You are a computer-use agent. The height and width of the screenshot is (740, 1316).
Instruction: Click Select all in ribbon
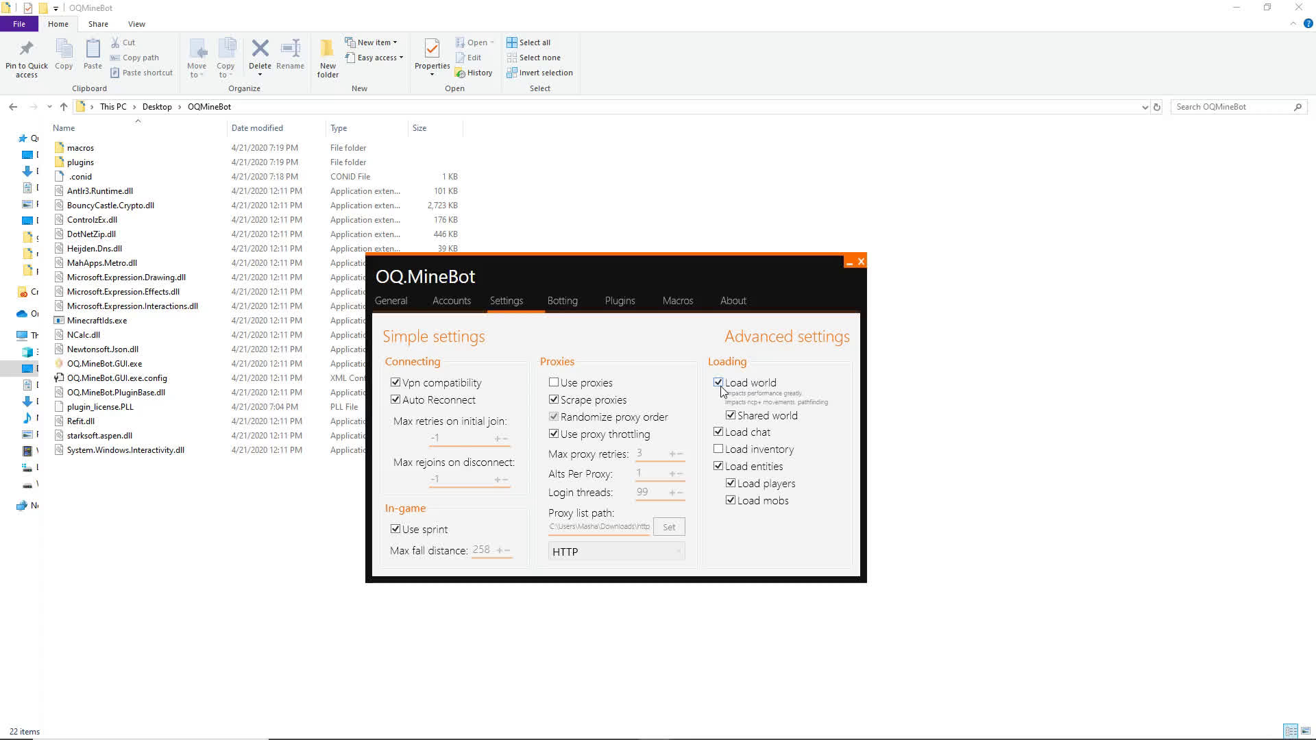pos(528,42)
